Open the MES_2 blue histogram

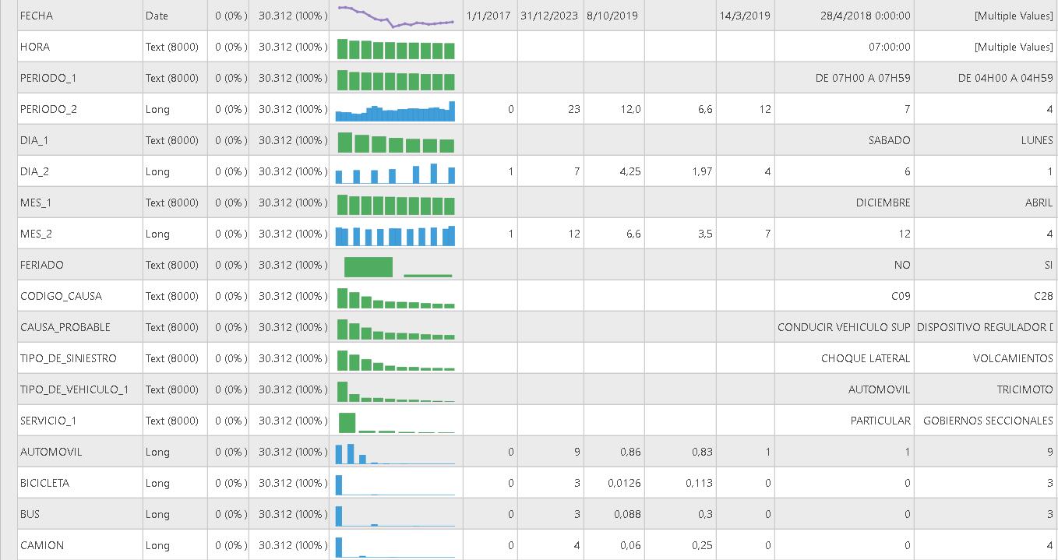(396, 235)
